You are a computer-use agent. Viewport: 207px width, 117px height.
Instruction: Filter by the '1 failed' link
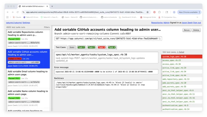(x=181, y=52)
